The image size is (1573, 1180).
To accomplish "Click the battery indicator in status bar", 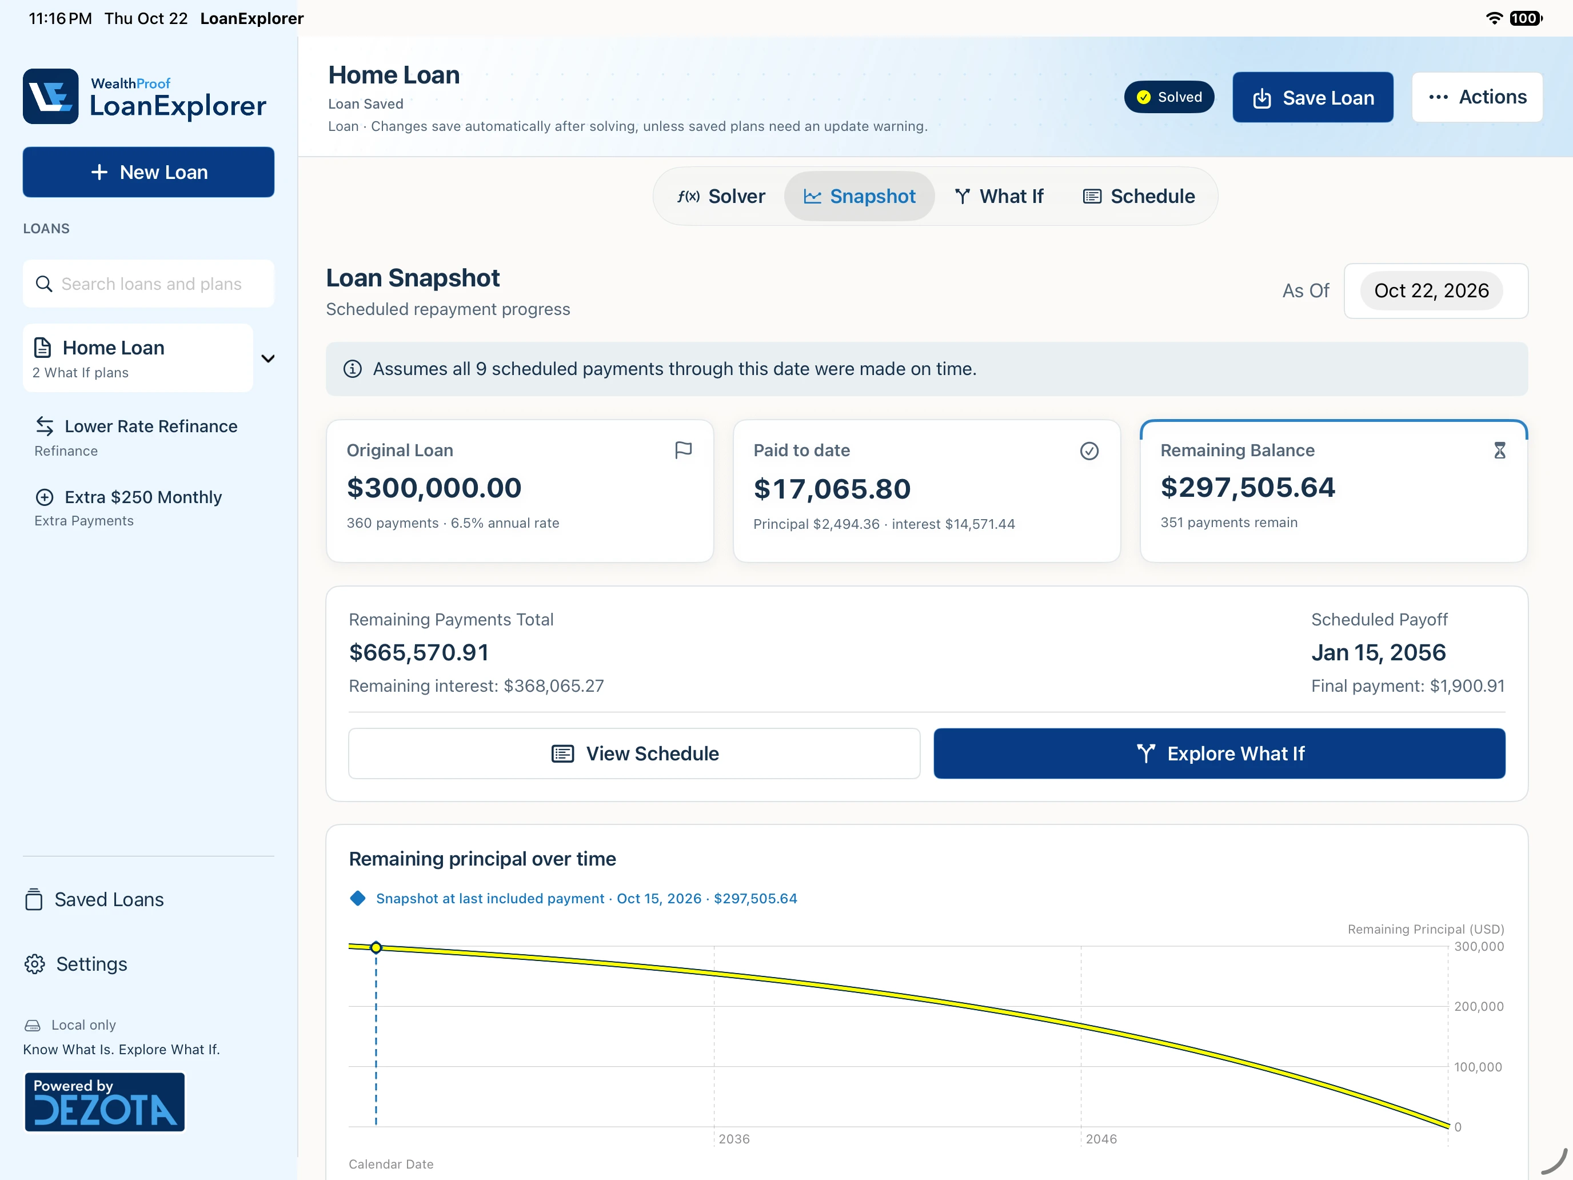I will pos(1526,18).
